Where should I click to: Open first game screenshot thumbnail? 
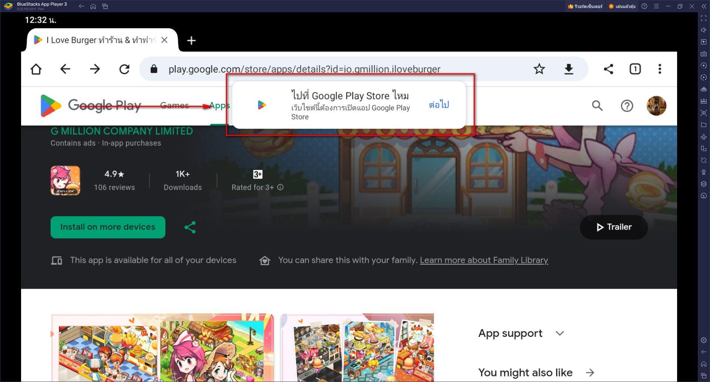162,348
